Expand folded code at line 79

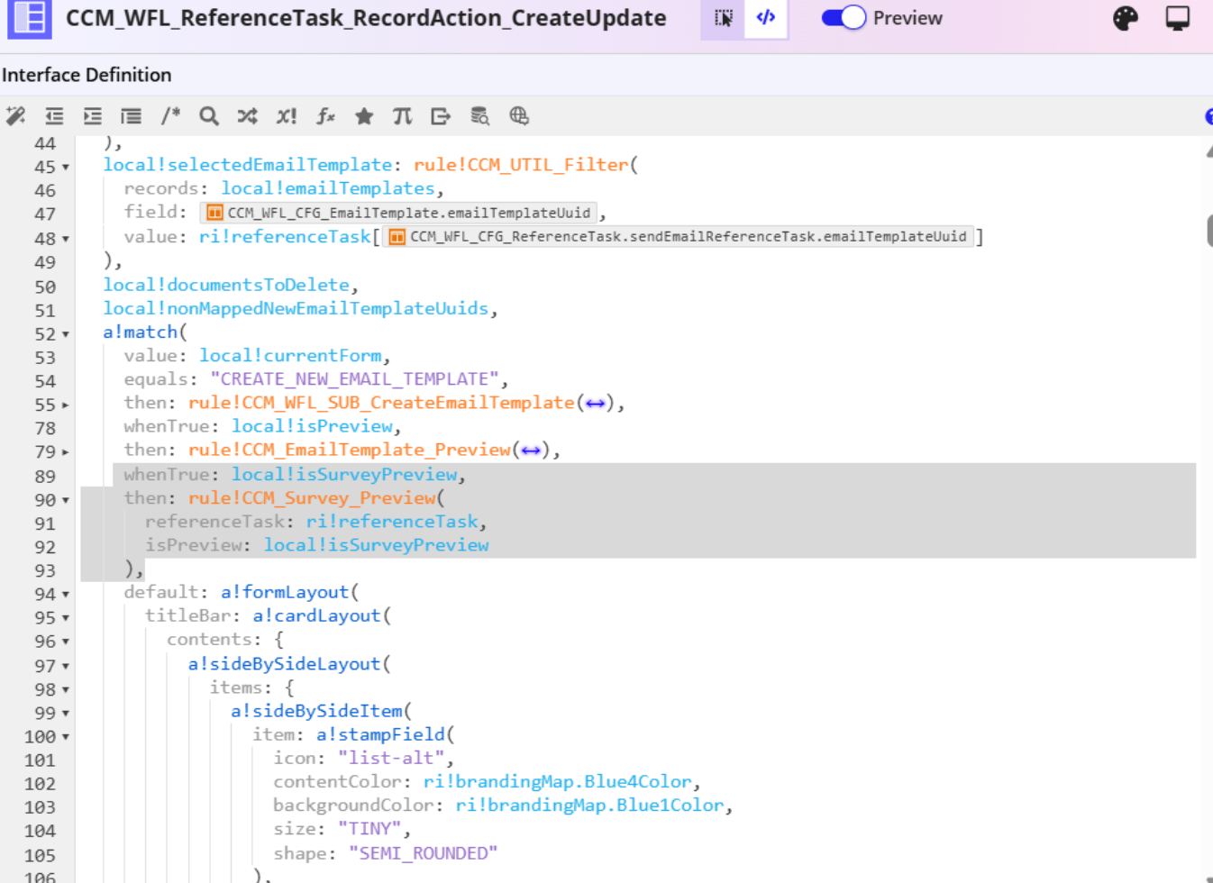(x=66, y=452)
